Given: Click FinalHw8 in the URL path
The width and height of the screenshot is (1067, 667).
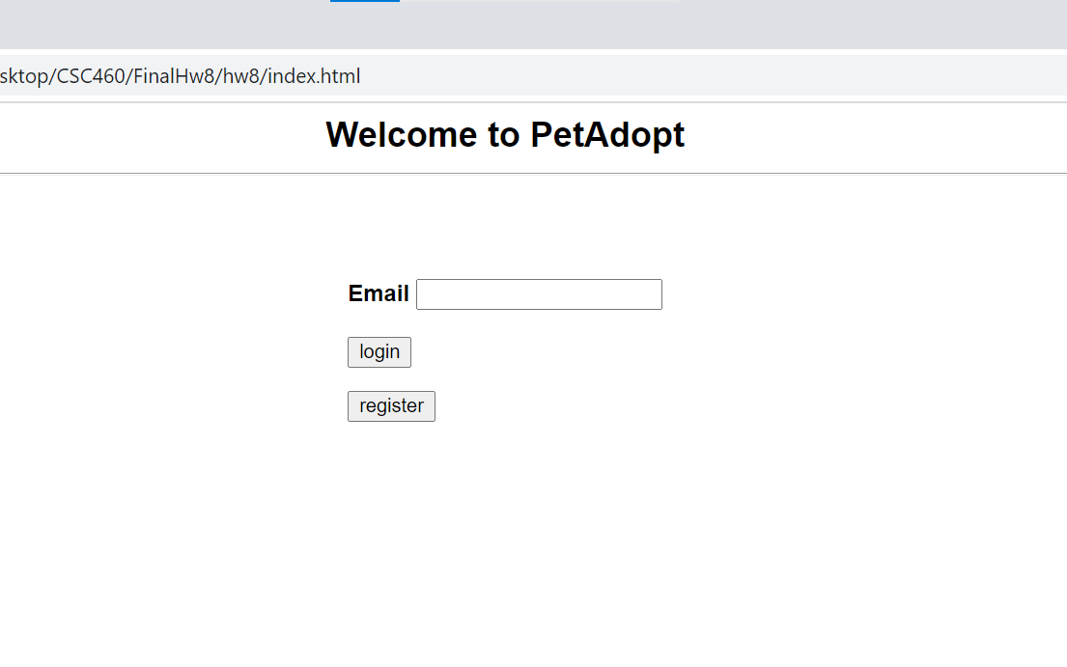Looking at the screenshot, I should pyautogui.click(x=175, y=76).
